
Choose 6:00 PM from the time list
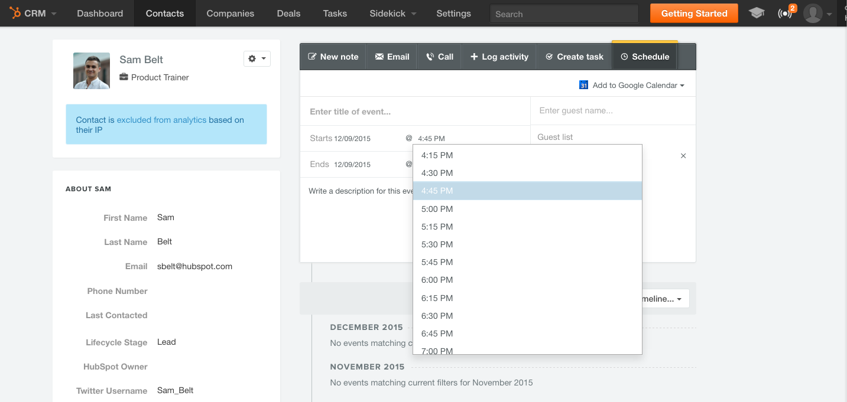tap(527, 280)
